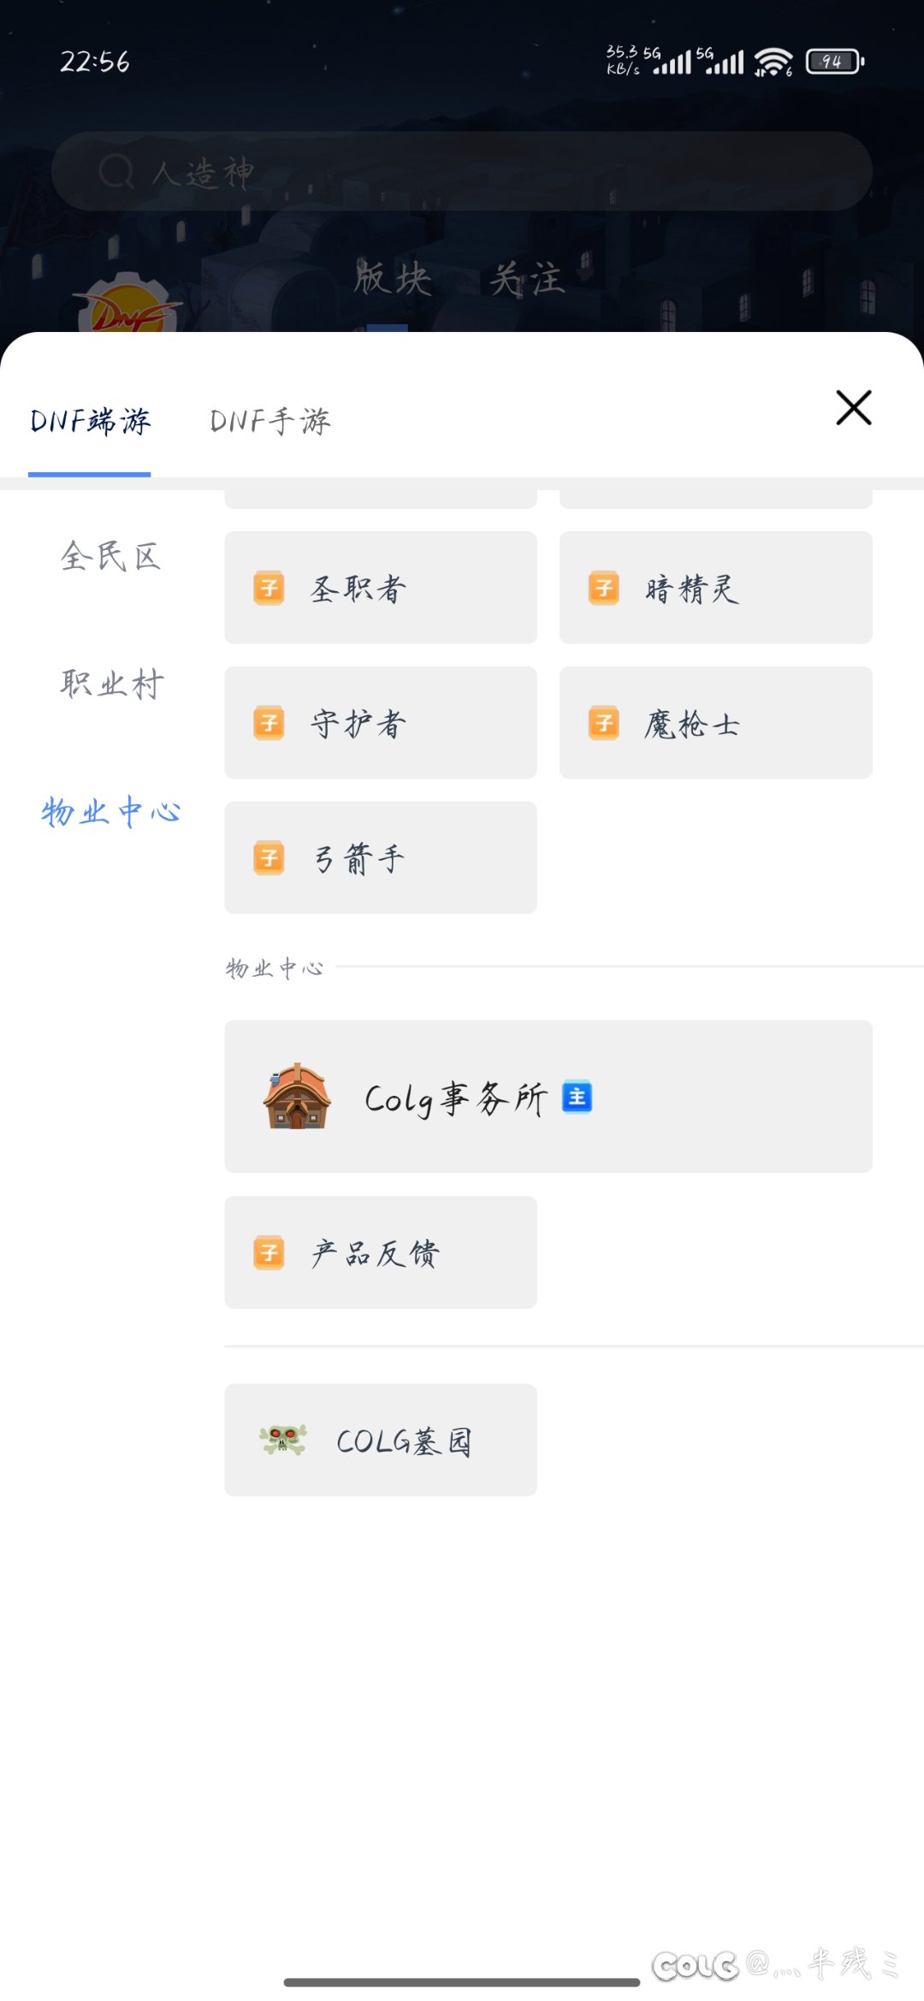Screen dimensions: 924x2001
Task: Open the 产品反馈 sub-forum
Action: pos(380,1252)
